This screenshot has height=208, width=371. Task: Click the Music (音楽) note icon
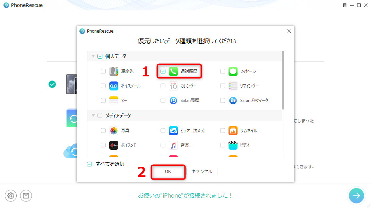173,145
